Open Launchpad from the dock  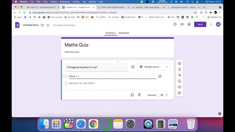tap(56, 124)
